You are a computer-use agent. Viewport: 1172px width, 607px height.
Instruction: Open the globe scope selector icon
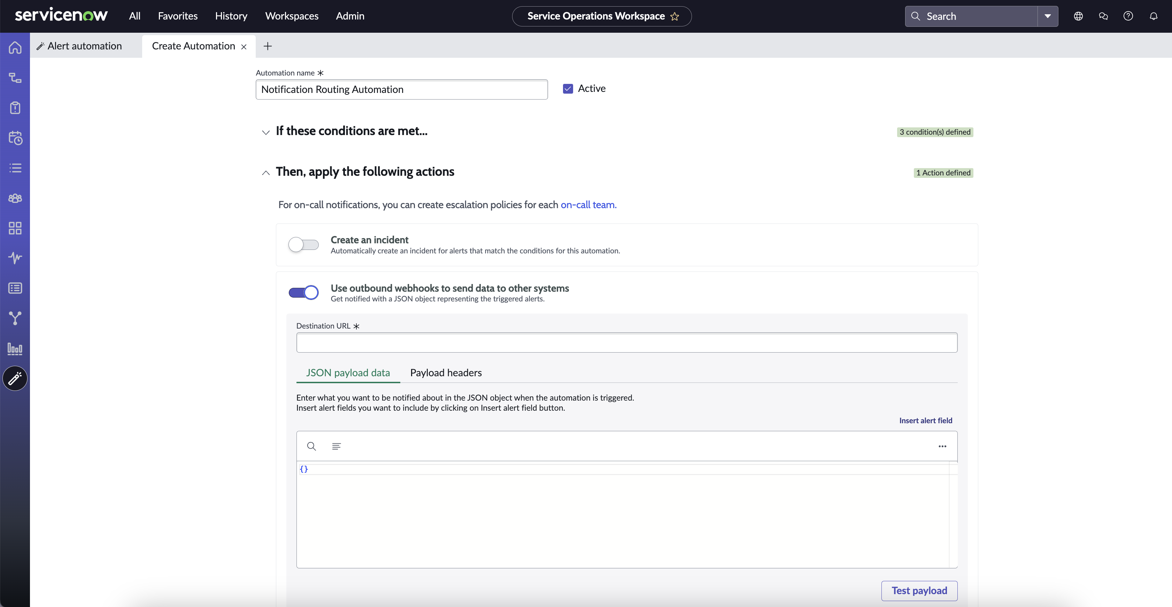[x=1078, y=16]
